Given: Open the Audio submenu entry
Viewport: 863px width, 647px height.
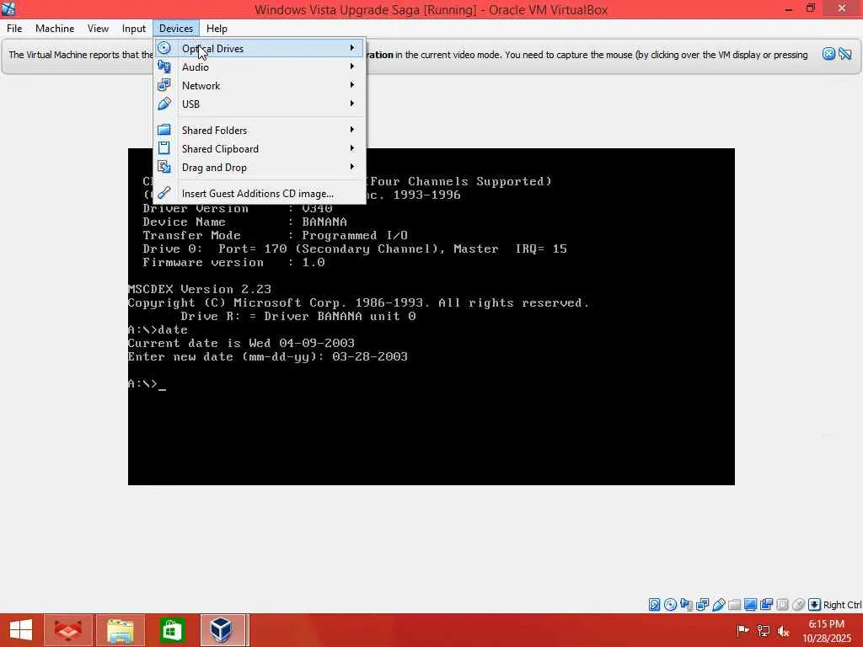Looking at the screenshot, I should [x=260, y=67].
